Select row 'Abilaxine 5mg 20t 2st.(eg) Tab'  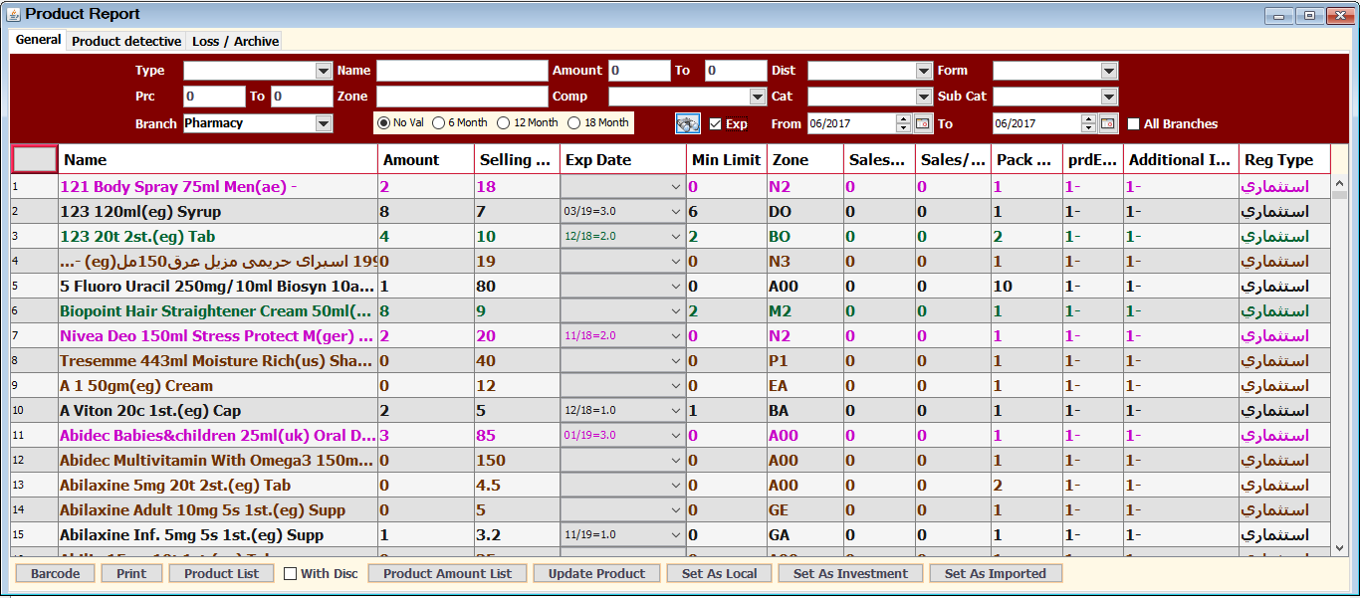670,486
